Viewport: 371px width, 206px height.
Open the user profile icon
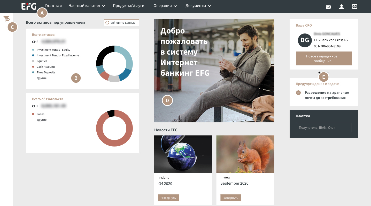342,6
